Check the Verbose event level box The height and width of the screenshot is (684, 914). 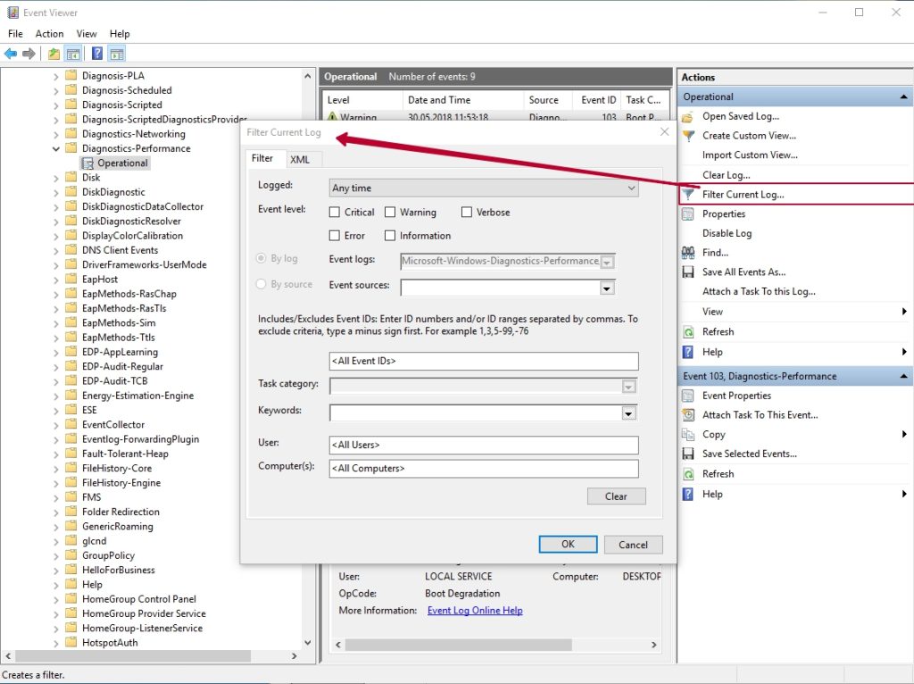[466, 213]
